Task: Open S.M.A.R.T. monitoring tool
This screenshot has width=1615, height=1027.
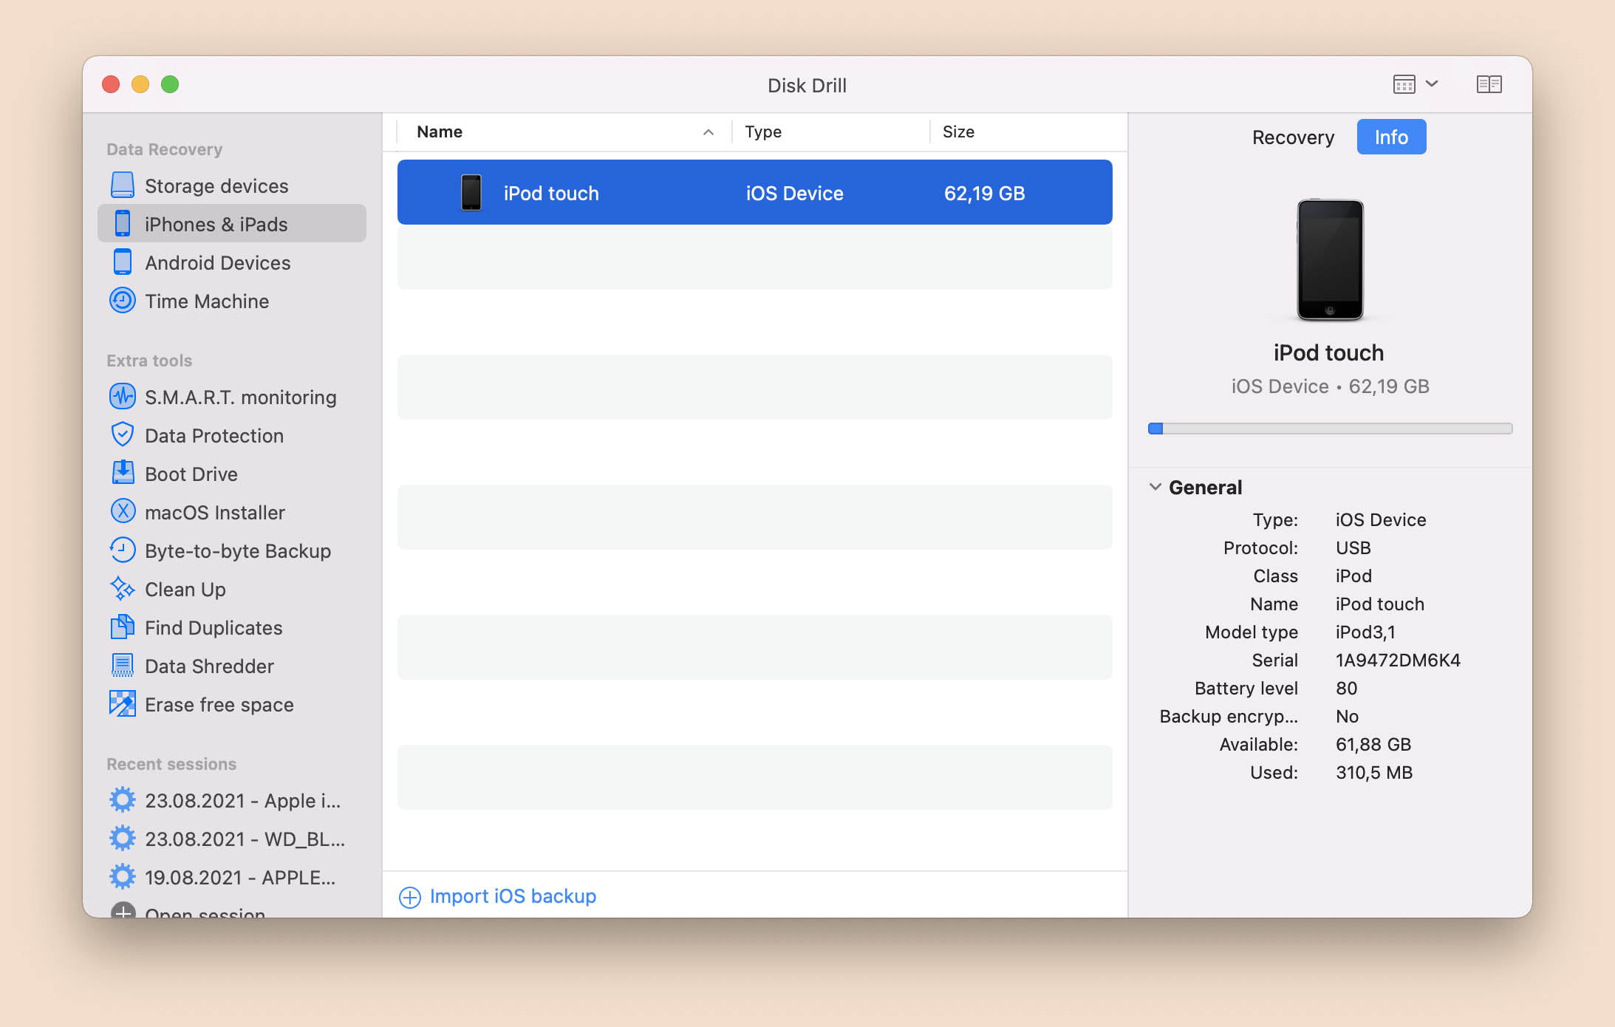Action: point(232,397)
